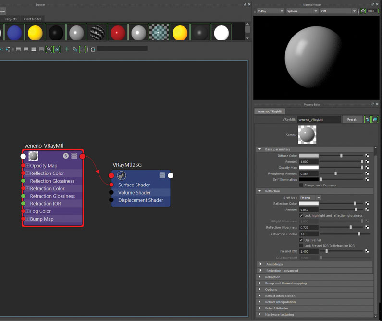The width and height of the screenshot is (382, 321).
Task: Expand Fog Color attribute on the node
Action: [27, 211]
